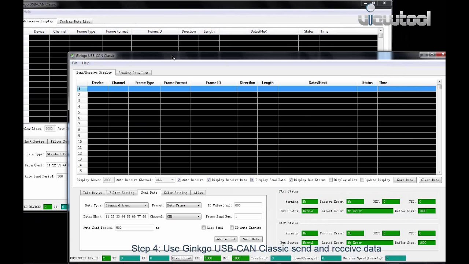Select the Send Data tab

click(149, 192)
